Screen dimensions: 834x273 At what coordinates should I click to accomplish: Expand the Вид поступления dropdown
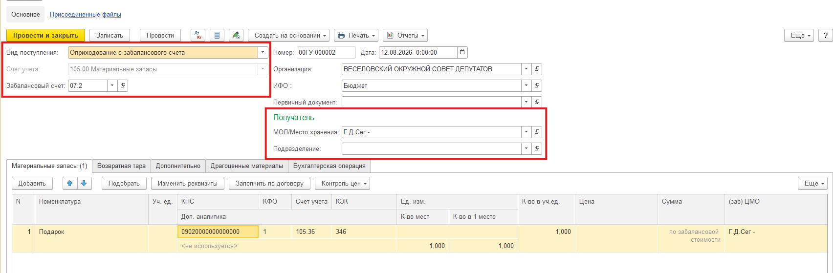263,52
